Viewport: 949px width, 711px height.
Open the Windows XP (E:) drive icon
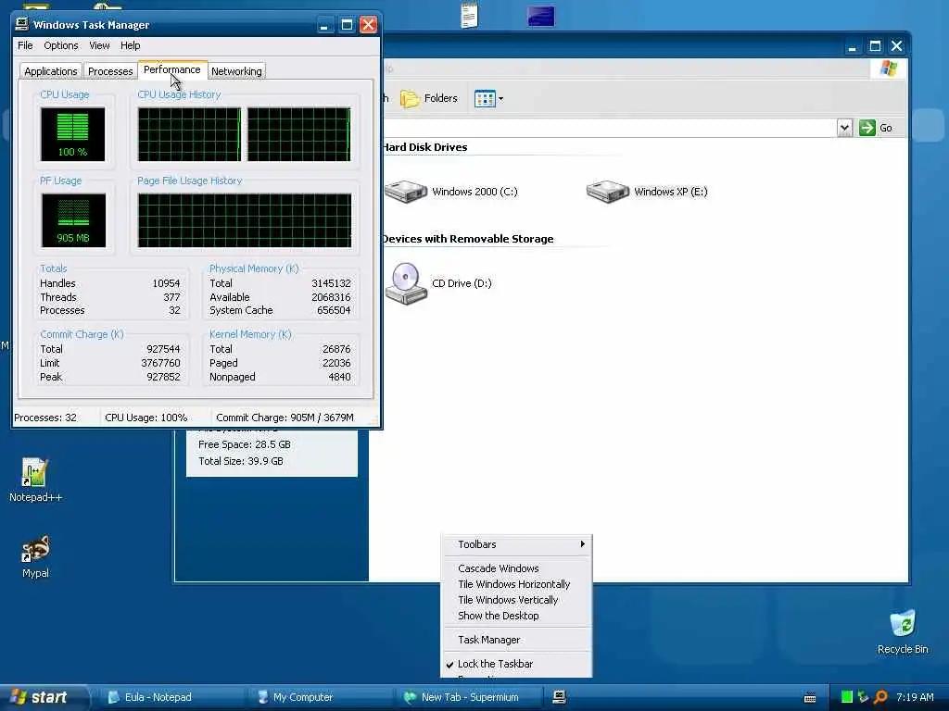[x=608, y=192]
